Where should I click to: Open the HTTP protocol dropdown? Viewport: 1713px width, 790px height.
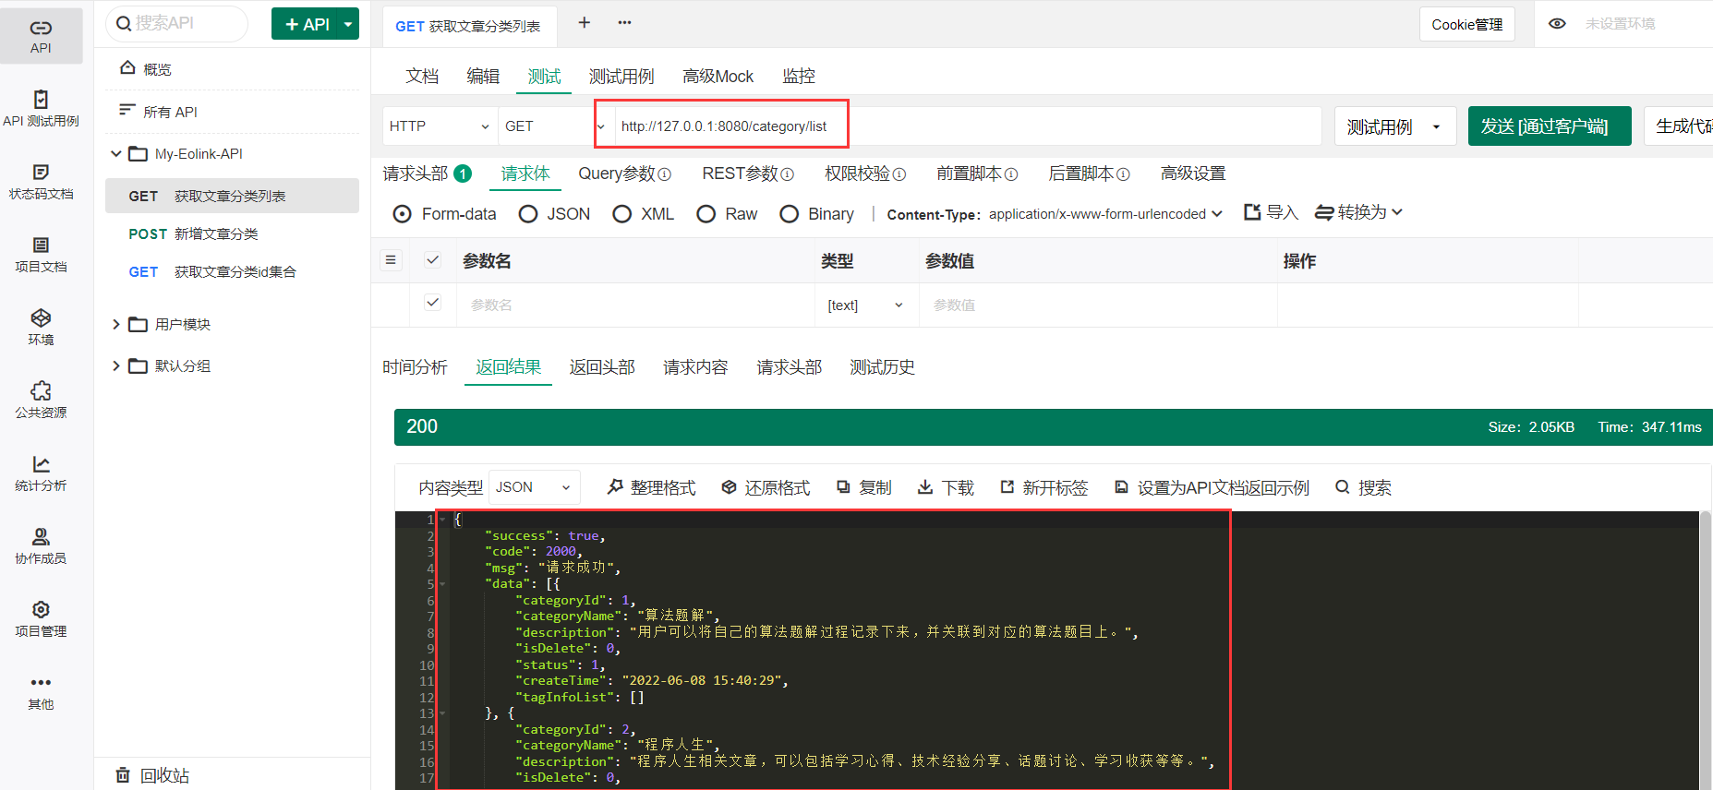point(440,126)
